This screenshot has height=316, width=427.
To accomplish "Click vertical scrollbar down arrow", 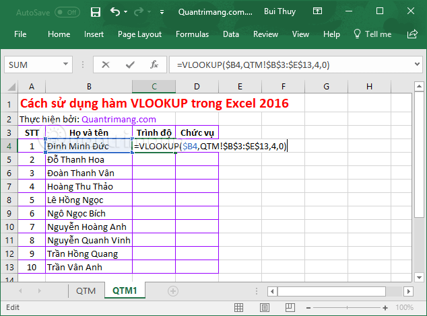I will 419,278.
